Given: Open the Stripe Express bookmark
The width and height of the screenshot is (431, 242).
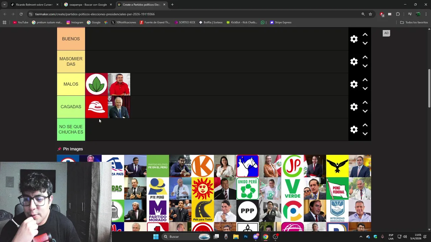Looking at the screenshot, I should coord(280,23).
